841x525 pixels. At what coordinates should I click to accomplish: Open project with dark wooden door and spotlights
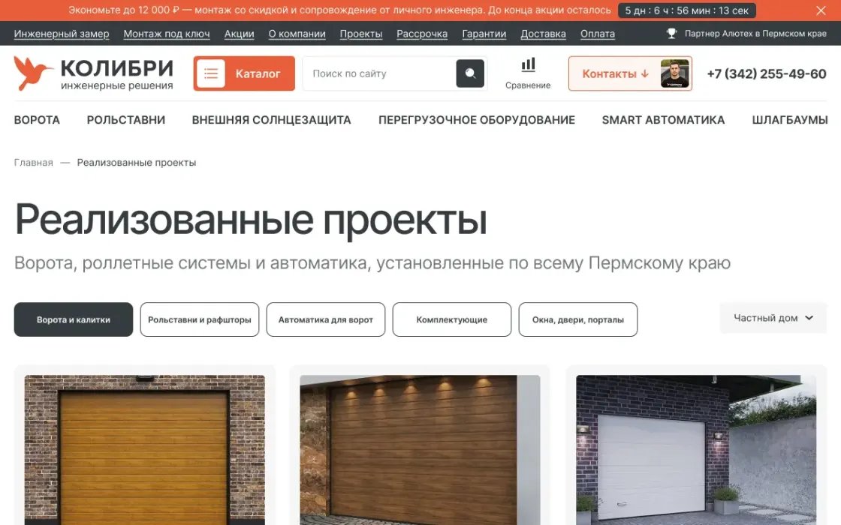tap(420, 450)
